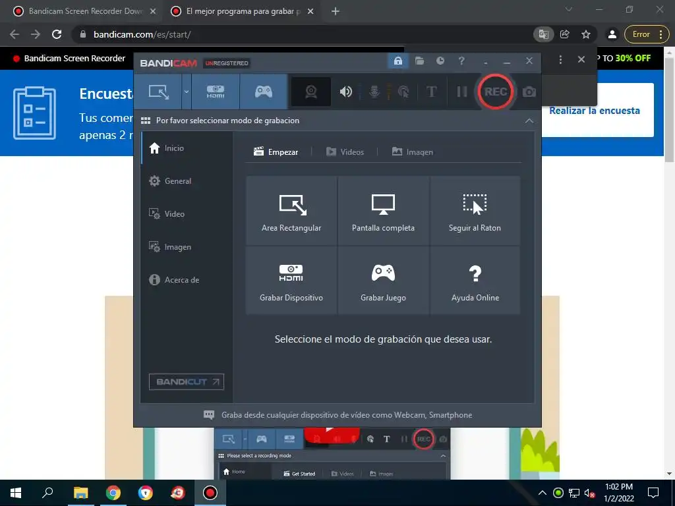The width and height of the screenshot is (675, 506).
Task: Bookmark this page with star icon
Action: coord(586,34)
